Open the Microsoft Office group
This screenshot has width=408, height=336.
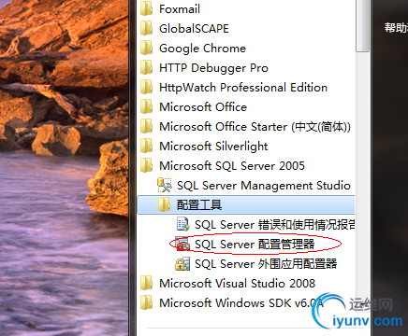click(x=203, y=107)
